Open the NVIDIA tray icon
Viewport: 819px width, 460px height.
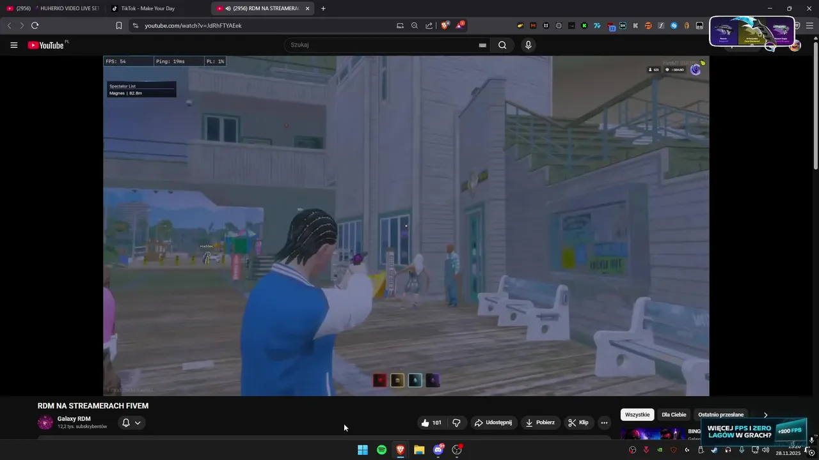pyautogui.click(x=660, y=450)
